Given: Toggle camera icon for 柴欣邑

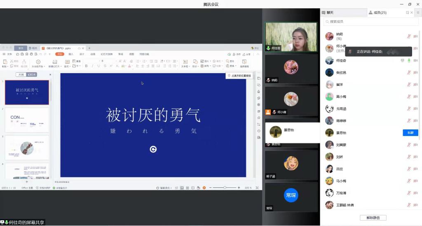Looking at the screenshot, I should tap(415, 73).
